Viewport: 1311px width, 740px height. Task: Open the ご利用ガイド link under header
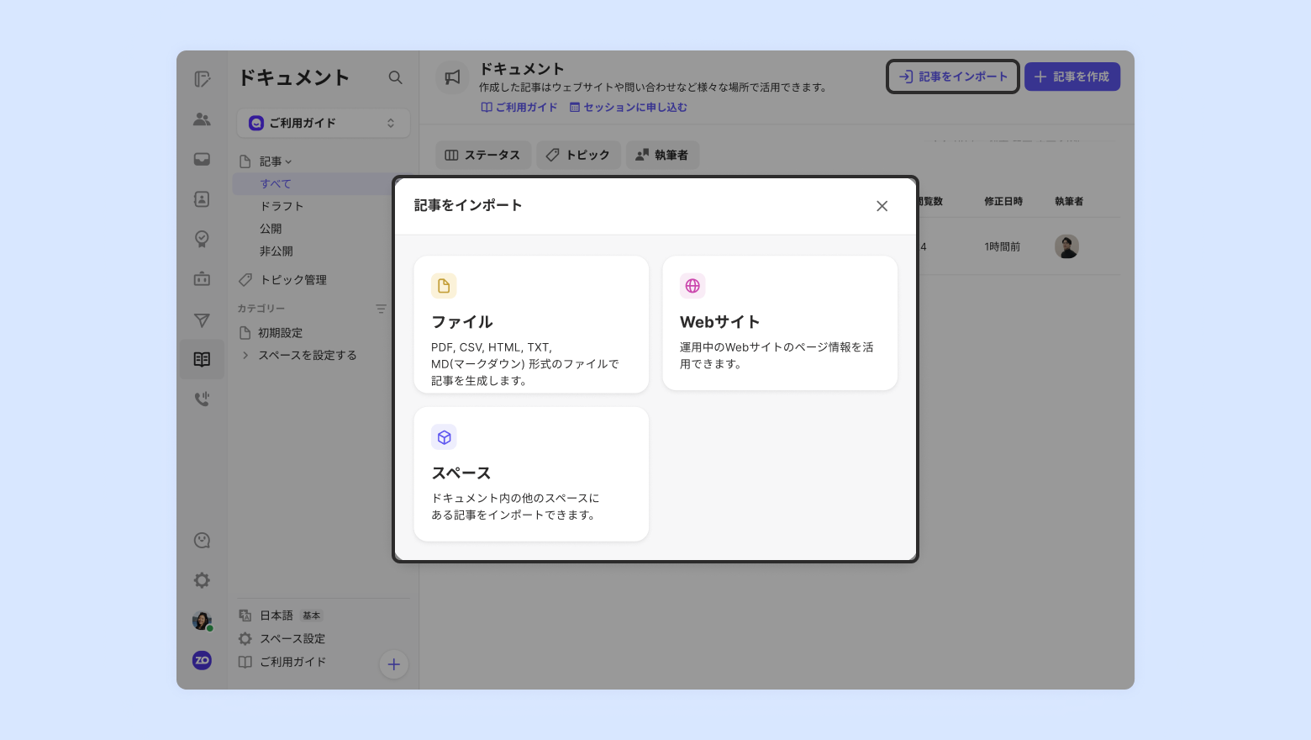pyautogui.click(x=519, y=108)
